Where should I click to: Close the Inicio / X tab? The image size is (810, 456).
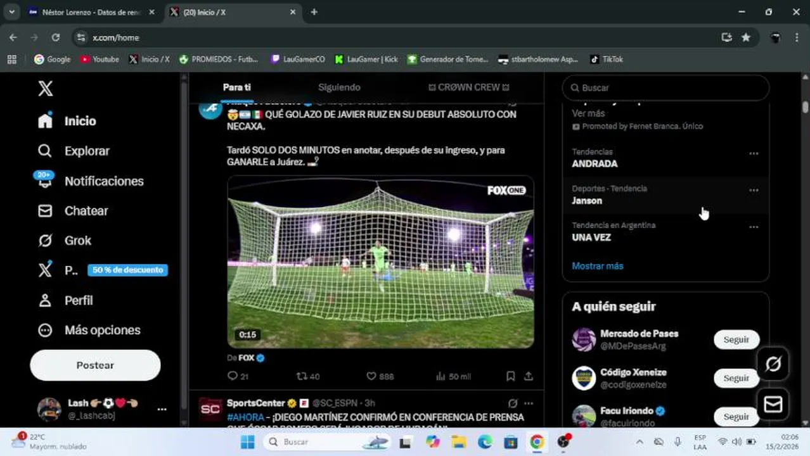(x=293, y=12)
